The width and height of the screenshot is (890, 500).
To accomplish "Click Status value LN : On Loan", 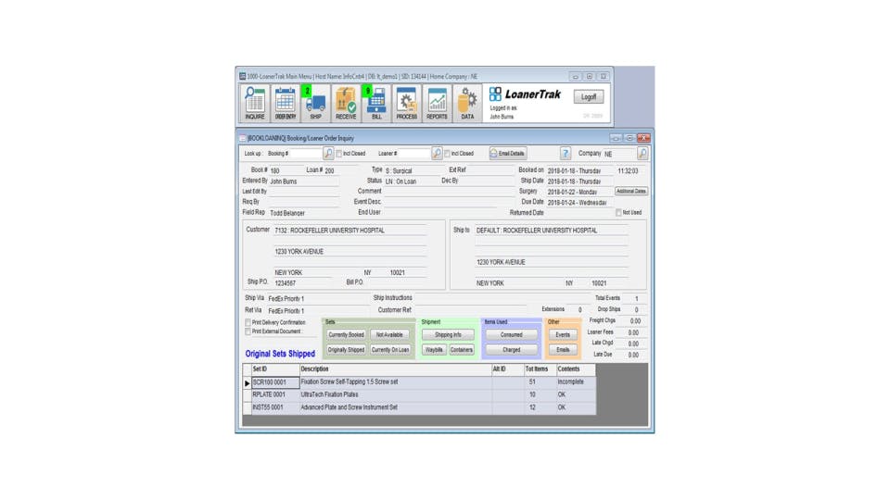I will [400, 181].
